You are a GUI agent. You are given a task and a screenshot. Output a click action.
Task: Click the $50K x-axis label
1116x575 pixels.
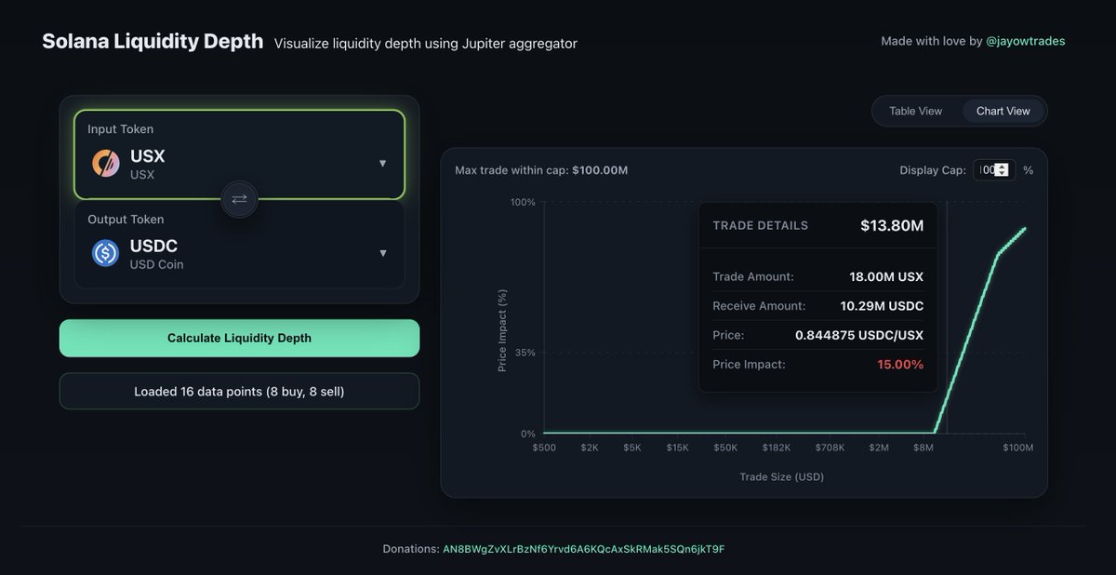(725, 448)
